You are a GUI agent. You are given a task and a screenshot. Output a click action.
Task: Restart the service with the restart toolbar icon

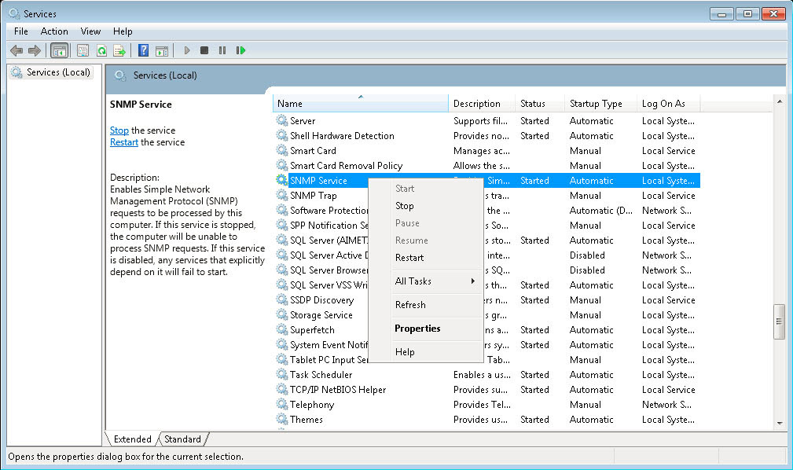click(x=242, y=50)
